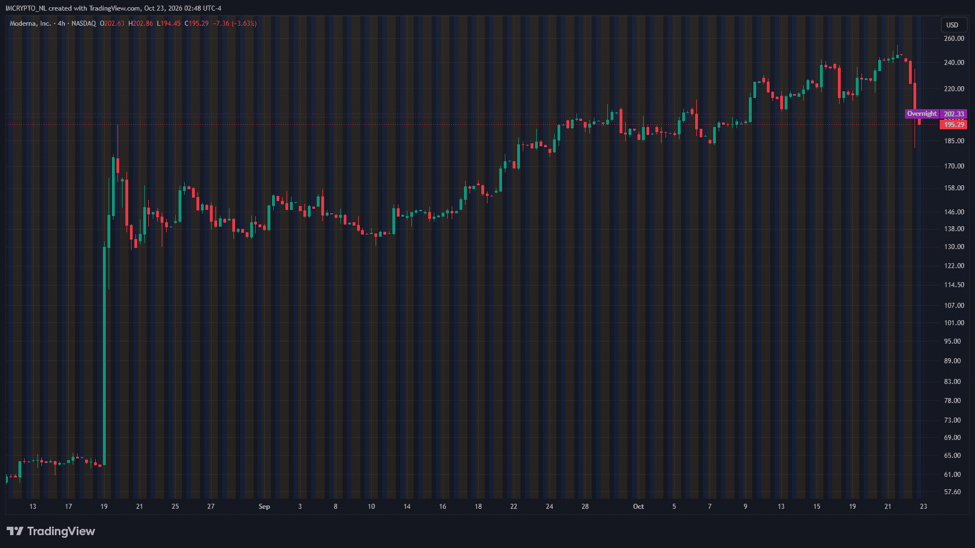This screenshot has height=548, width=975.
Task: Click the change value −7.36 (−3.63%)
Action: [x=235, y=24]
